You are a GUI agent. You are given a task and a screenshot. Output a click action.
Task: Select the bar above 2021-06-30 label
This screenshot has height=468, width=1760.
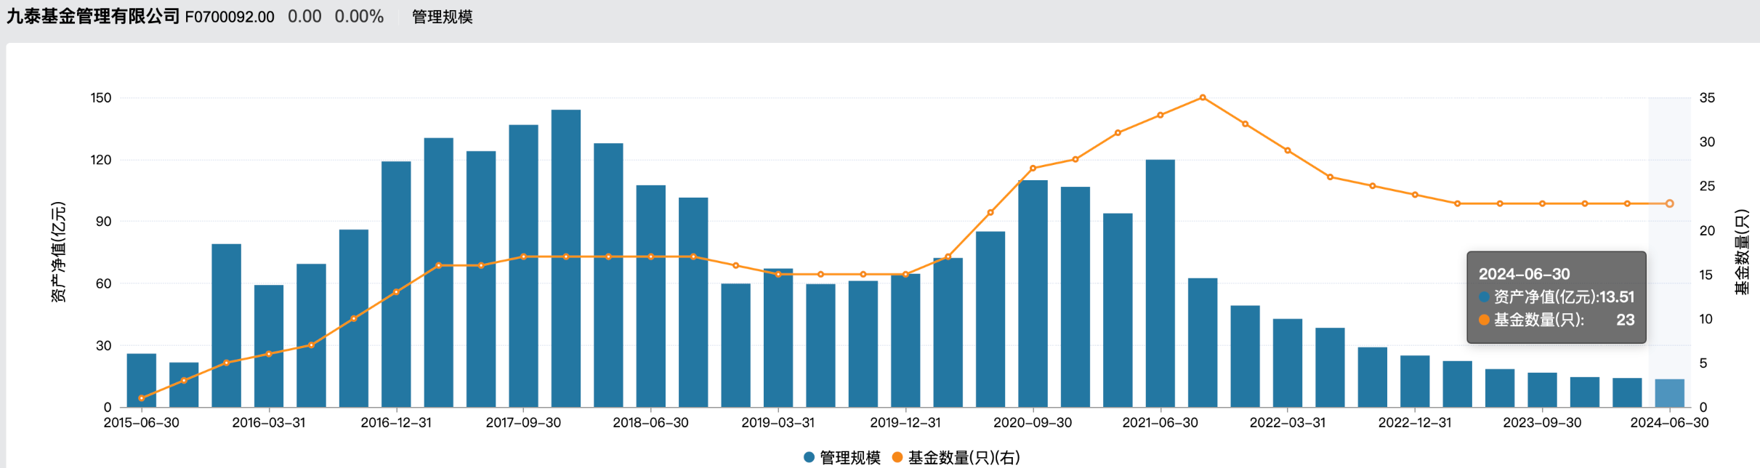click(x=1160, y=283)
